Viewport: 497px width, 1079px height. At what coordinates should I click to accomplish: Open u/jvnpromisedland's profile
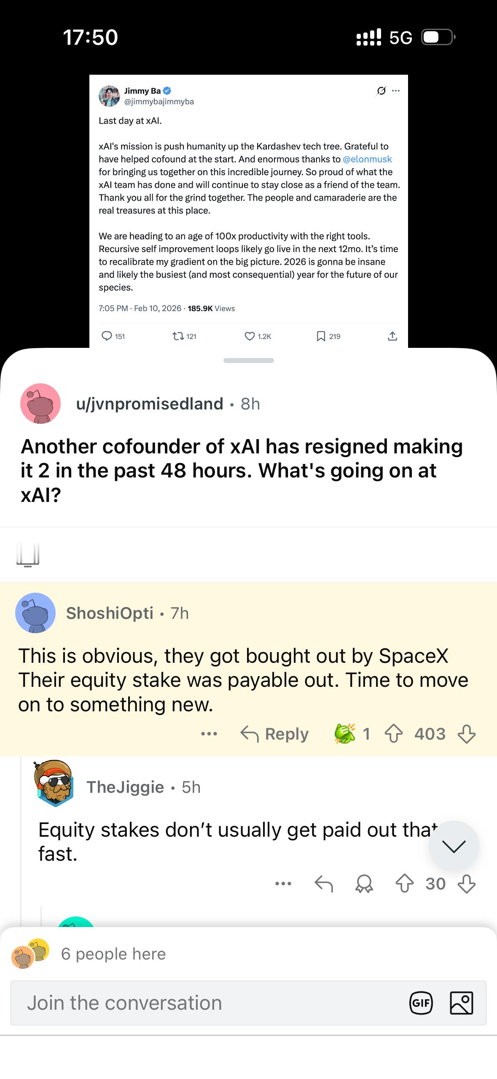[x=149, y=404]
